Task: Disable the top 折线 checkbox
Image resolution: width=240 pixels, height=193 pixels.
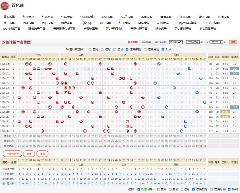Action: click(163, 49)
